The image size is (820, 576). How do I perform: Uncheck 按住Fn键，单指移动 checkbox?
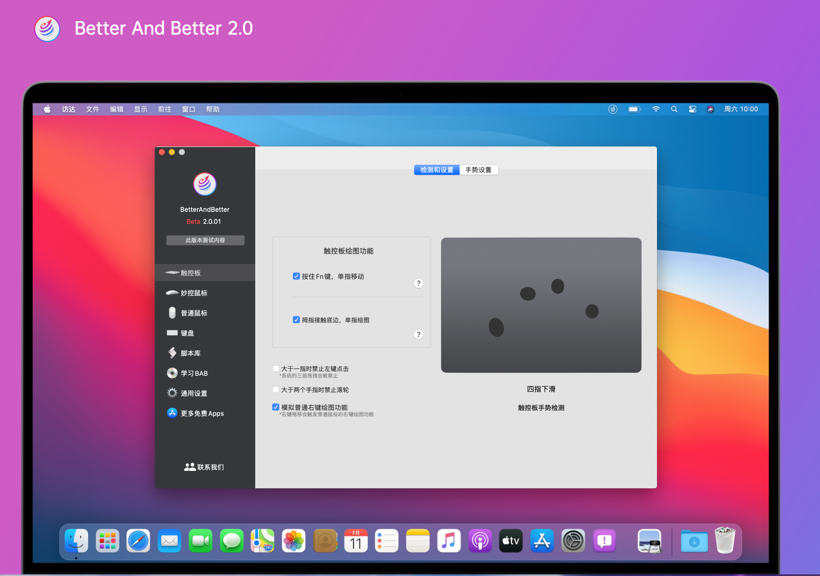pos(296,276)
